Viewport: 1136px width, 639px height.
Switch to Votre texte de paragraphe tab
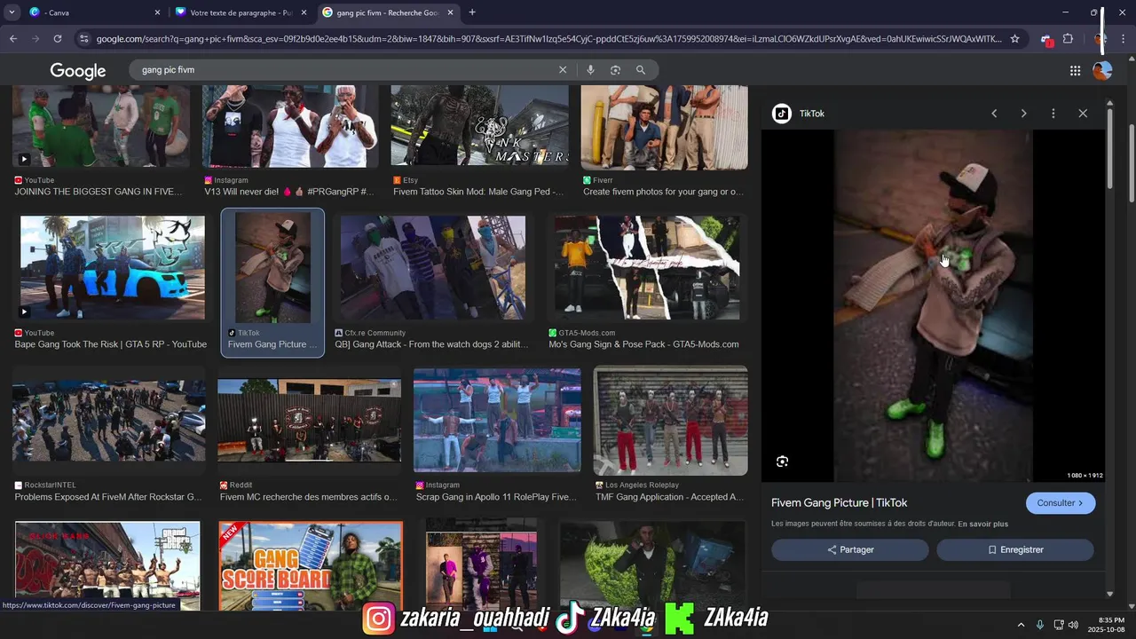241,12
